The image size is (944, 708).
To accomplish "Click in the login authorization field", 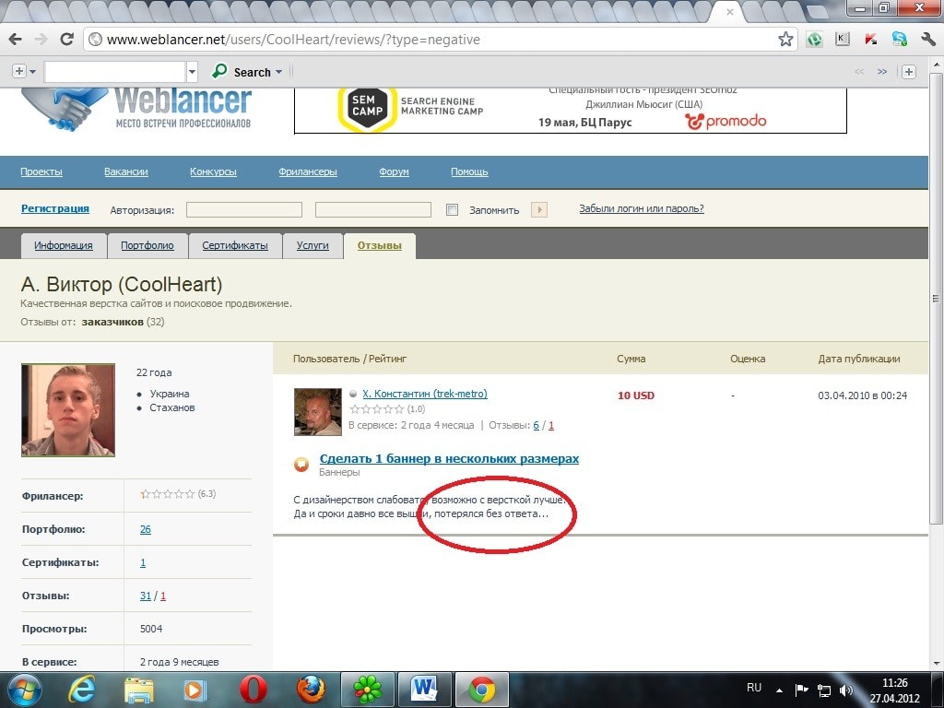I will pyautogui.click(x=243, y=209).
